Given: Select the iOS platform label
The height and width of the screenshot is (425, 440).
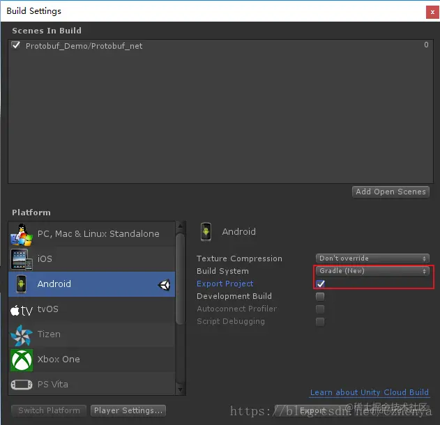Looking at the screenshot, I should click(x=45, y=258).
